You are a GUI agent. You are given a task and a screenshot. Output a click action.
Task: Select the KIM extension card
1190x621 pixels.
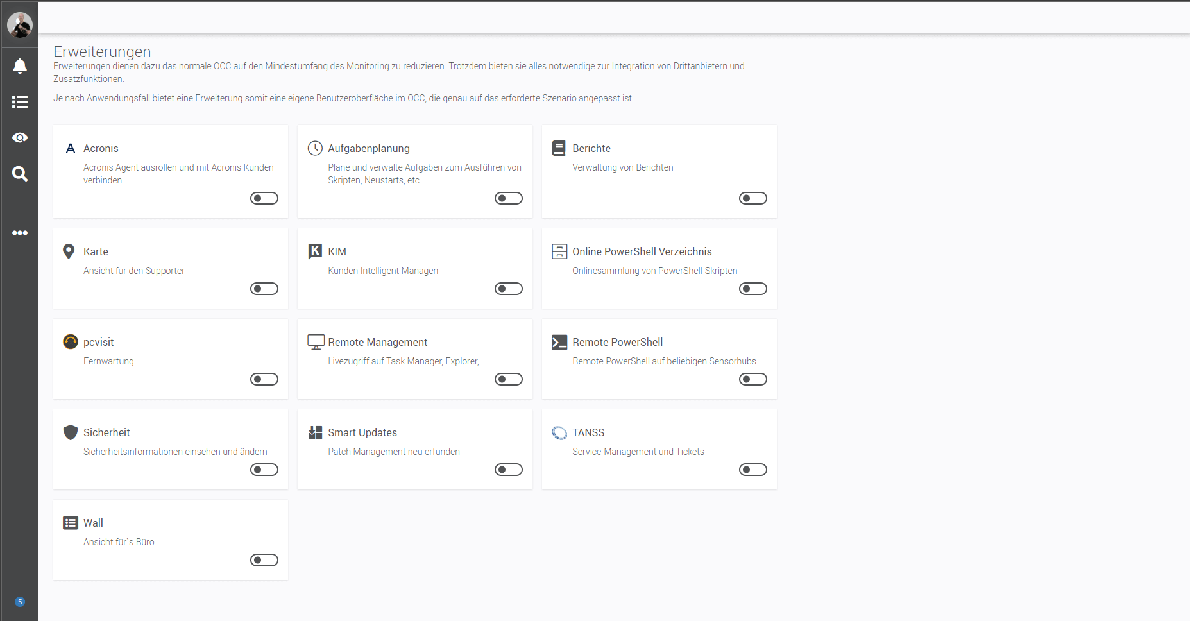pos(414,268)
